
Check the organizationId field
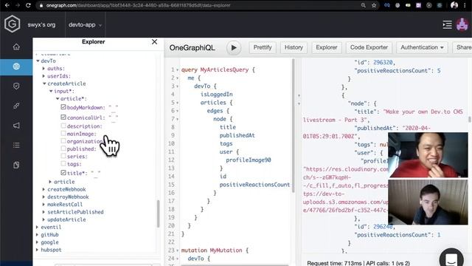(63, 140)
